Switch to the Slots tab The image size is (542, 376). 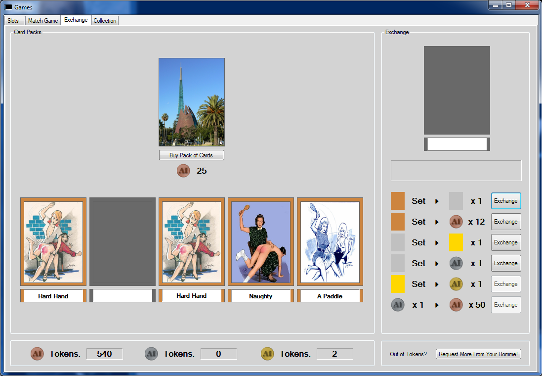[14, 20]
